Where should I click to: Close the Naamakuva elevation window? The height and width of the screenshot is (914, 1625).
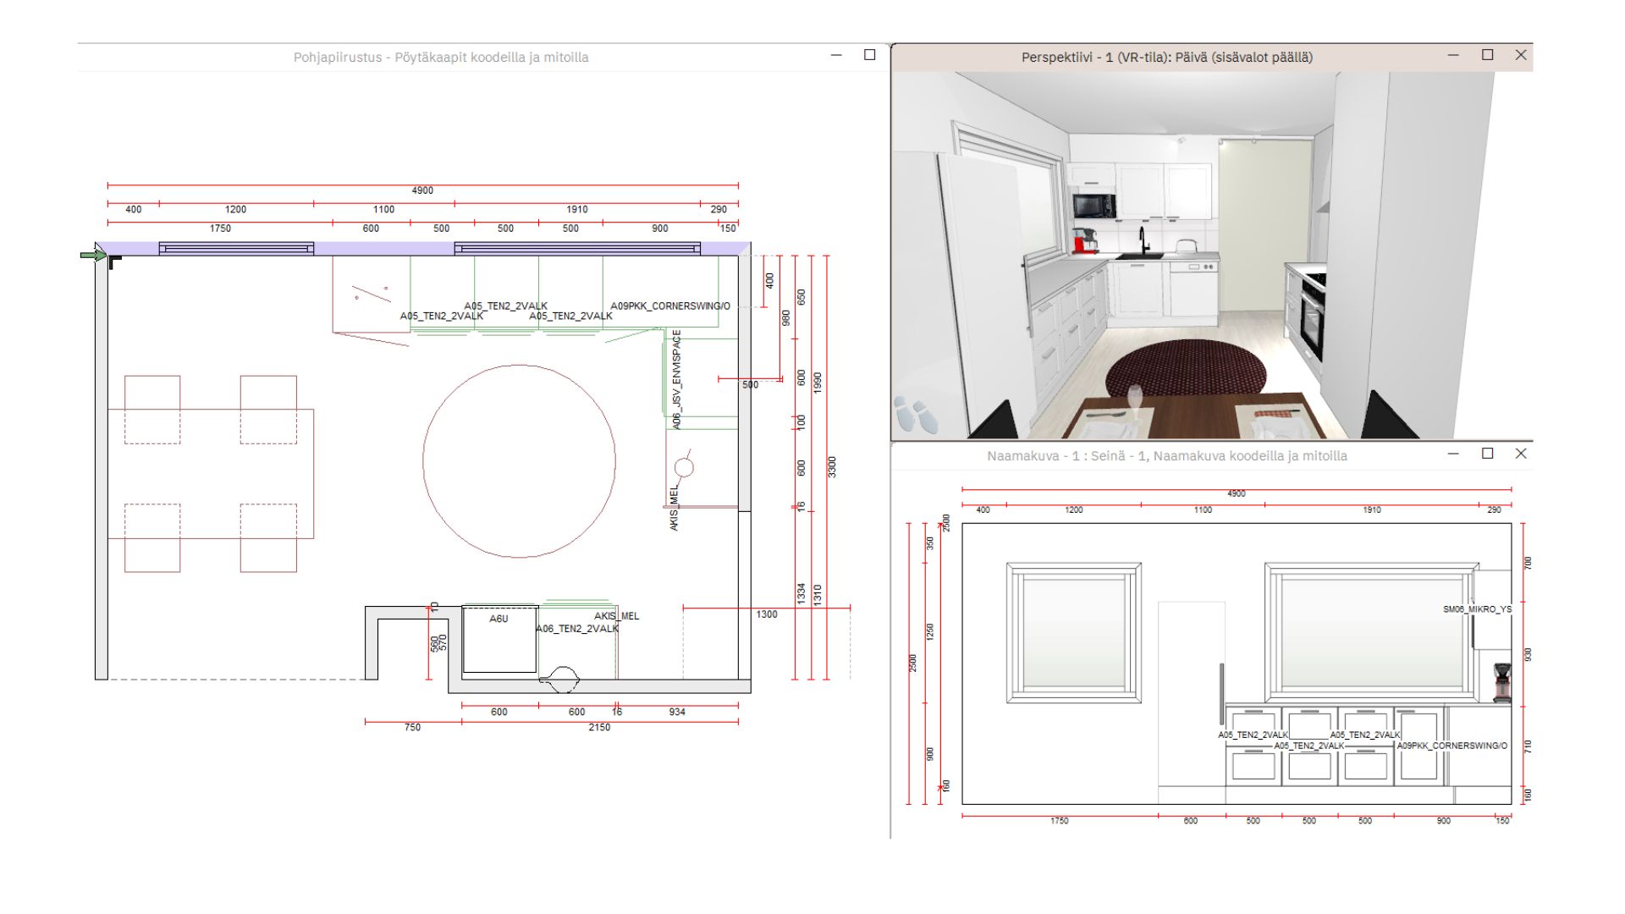pos(1520,454)
